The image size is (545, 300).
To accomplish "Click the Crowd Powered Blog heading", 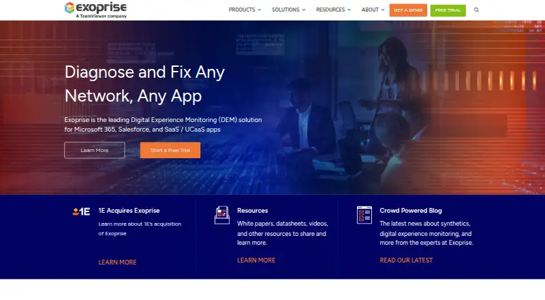I will 411,211.
